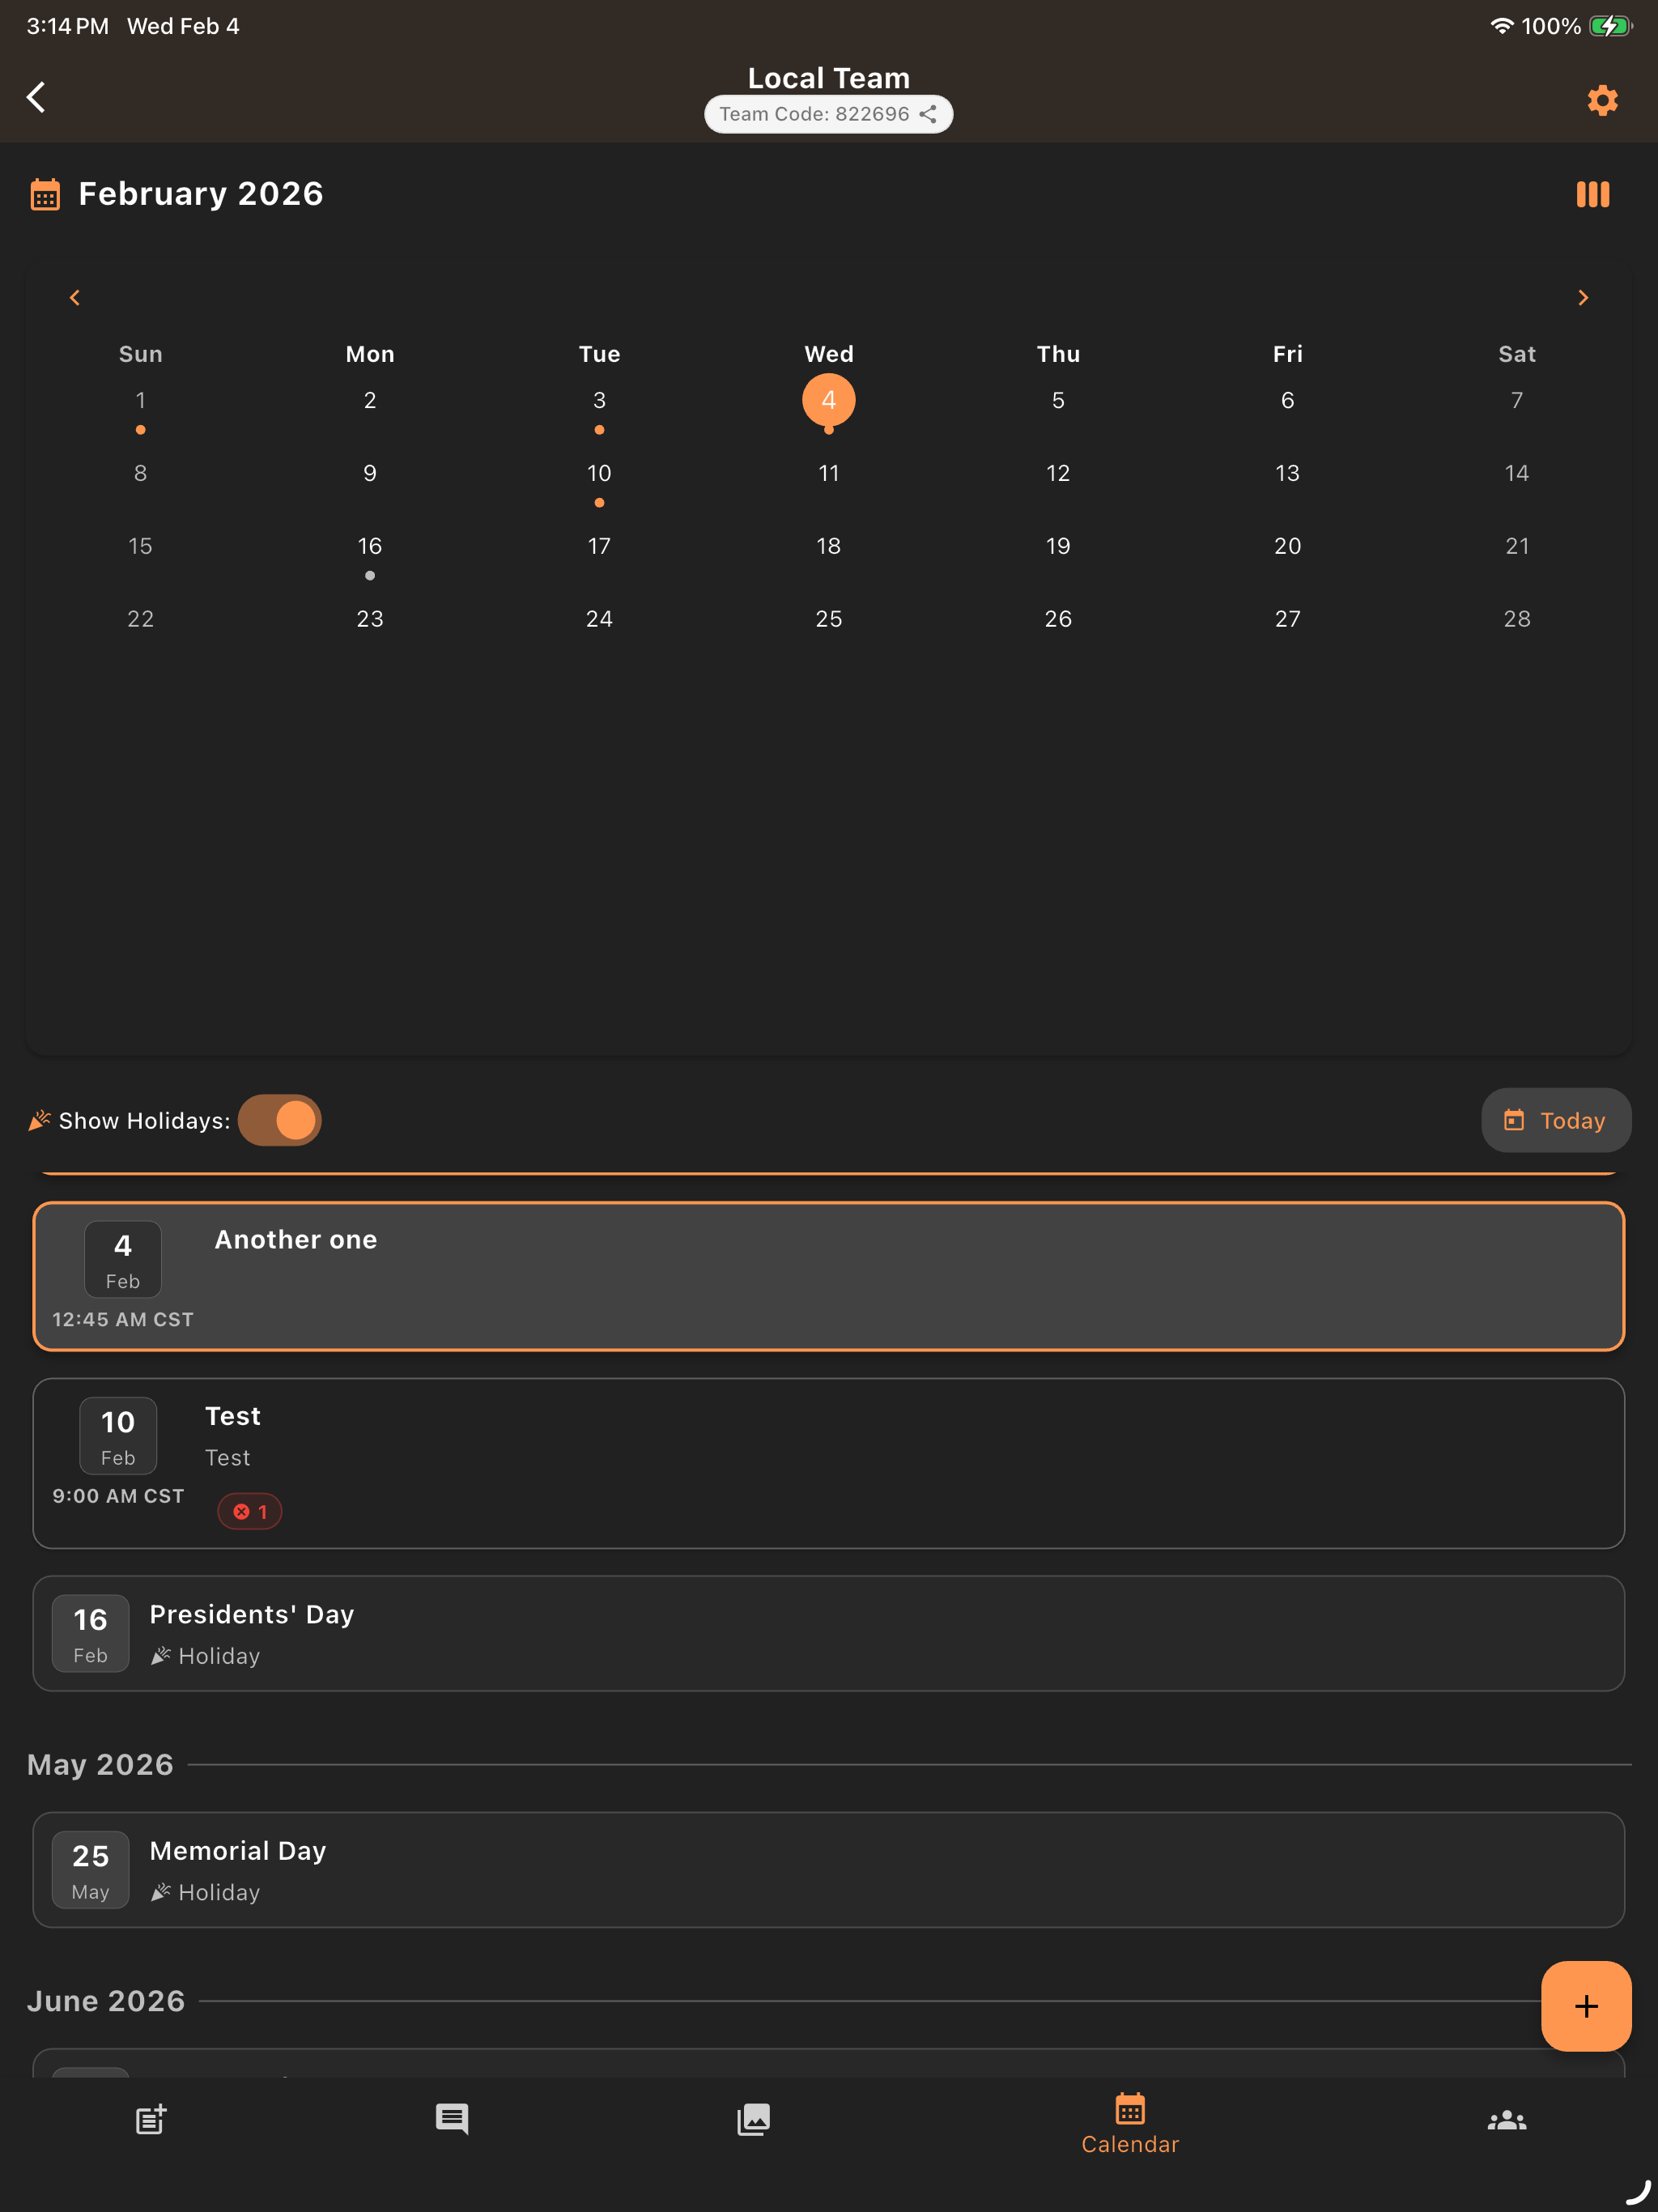Open Presidents' Day holiday card

(828, 1633)
